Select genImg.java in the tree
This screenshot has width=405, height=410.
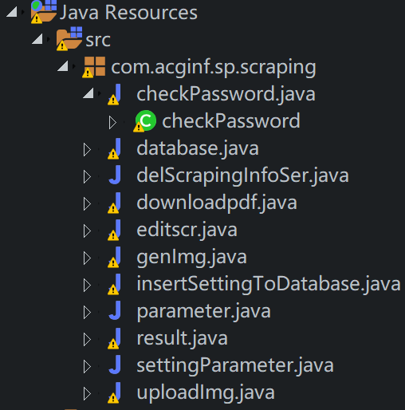coord(191,257)
